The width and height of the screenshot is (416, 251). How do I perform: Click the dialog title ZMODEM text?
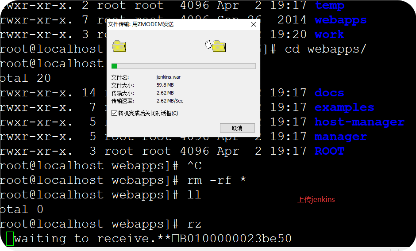pyautogui.click(x=141, y=24)
